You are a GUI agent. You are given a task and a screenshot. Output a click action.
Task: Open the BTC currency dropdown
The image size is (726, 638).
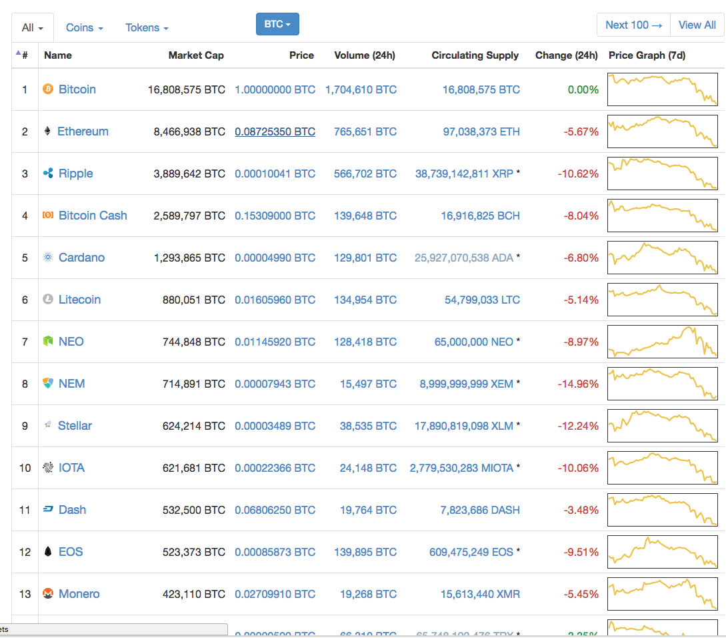point(277,24)
